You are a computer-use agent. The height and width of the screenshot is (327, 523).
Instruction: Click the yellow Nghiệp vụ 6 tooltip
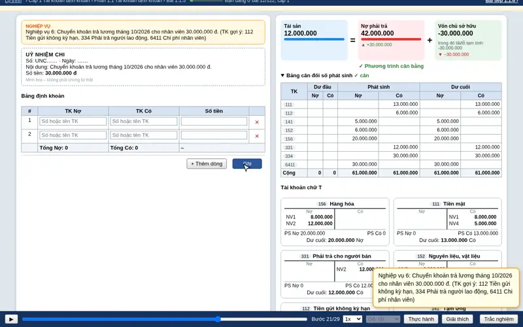point(447,288)
